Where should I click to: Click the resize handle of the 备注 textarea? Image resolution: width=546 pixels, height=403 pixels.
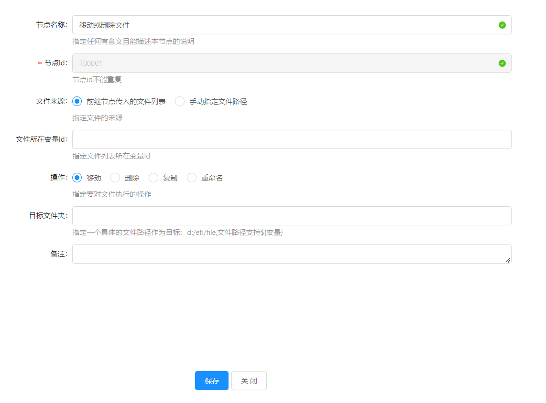(507, 260)
